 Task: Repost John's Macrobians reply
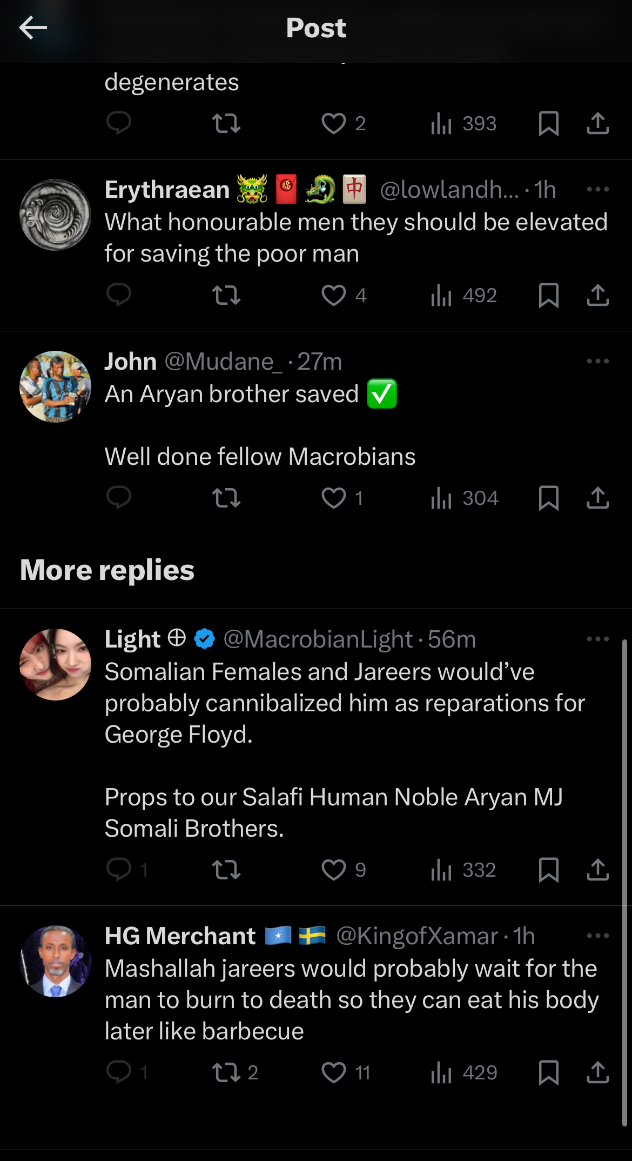pos(226,498)
